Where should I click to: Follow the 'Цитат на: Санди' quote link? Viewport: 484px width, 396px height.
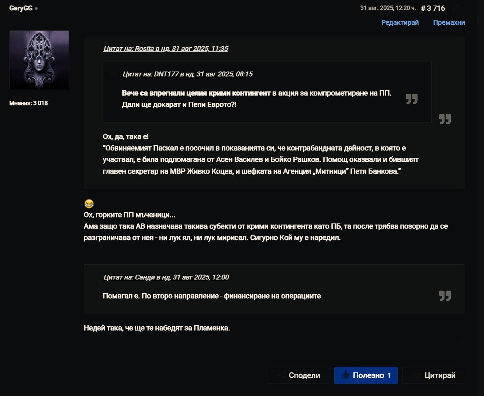point(166,277)
